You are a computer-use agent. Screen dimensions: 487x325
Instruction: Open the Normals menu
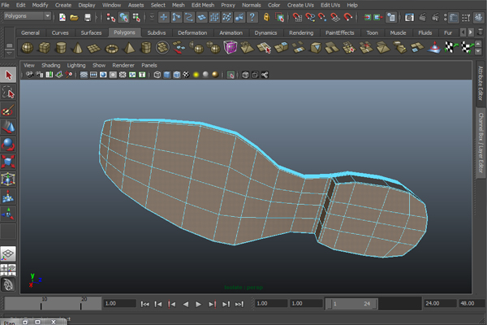coord(252,5)
